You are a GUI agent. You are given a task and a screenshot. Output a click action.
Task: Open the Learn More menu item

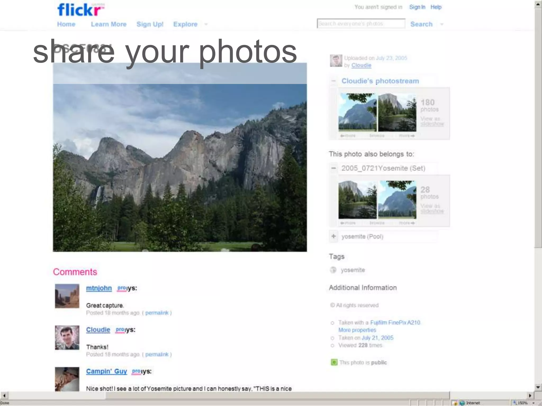[x=109, y=24]
